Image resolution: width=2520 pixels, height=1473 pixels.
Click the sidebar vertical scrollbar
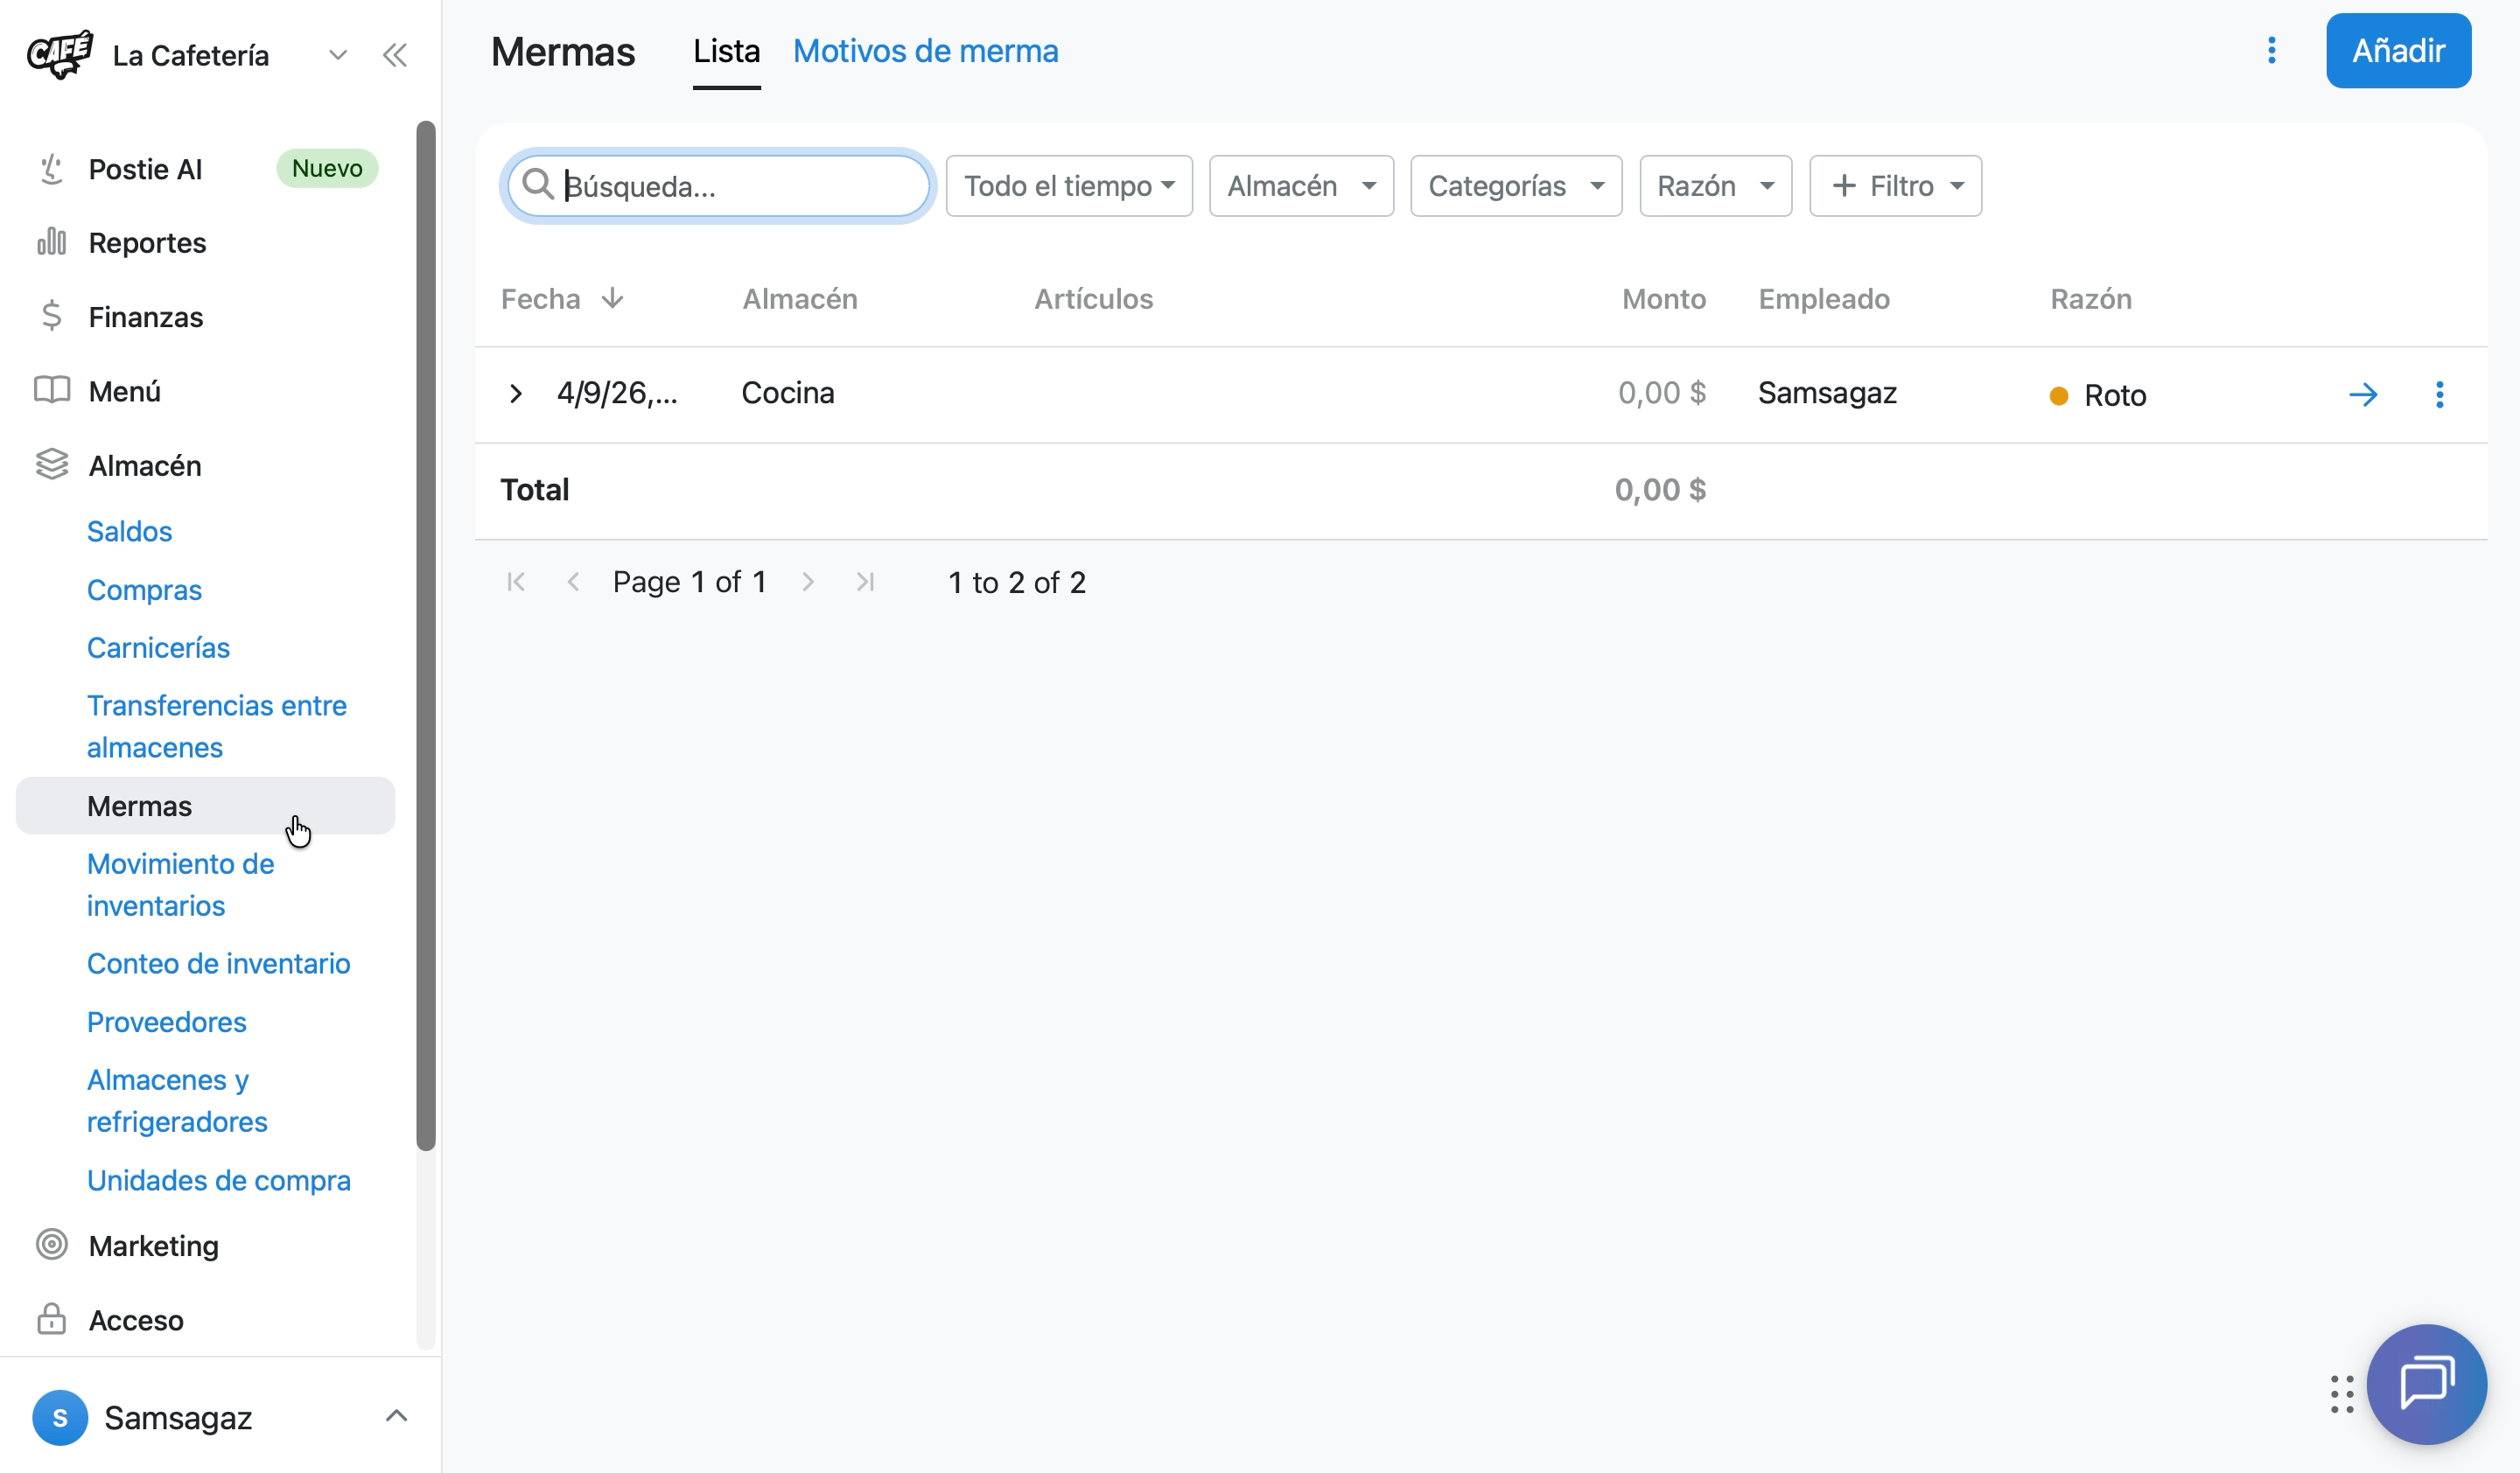(x=426, y=636)
